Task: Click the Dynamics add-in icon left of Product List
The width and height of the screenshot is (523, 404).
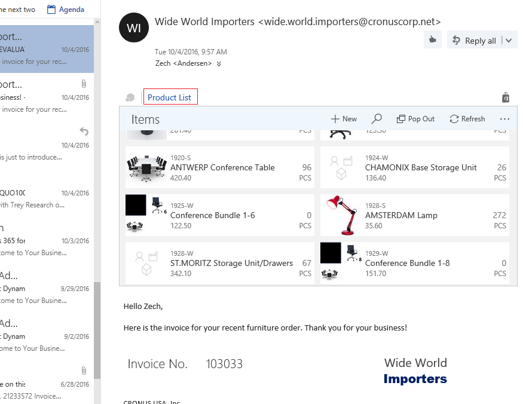Action: (x=130, y=97)
